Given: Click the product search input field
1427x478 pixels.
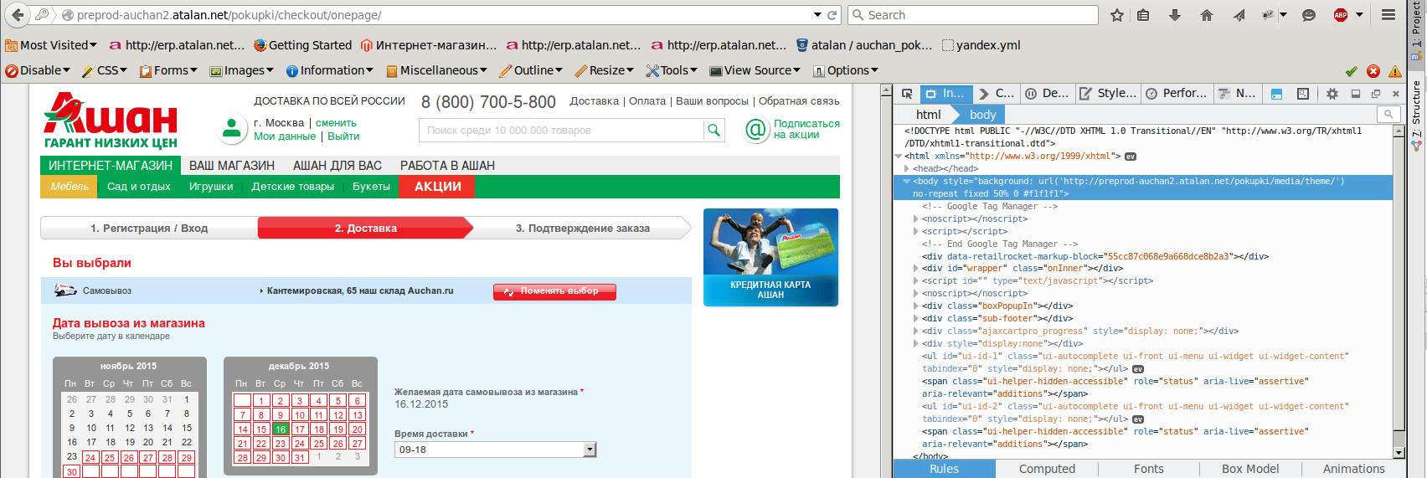Looking at the screenshot, I should 561,130.
